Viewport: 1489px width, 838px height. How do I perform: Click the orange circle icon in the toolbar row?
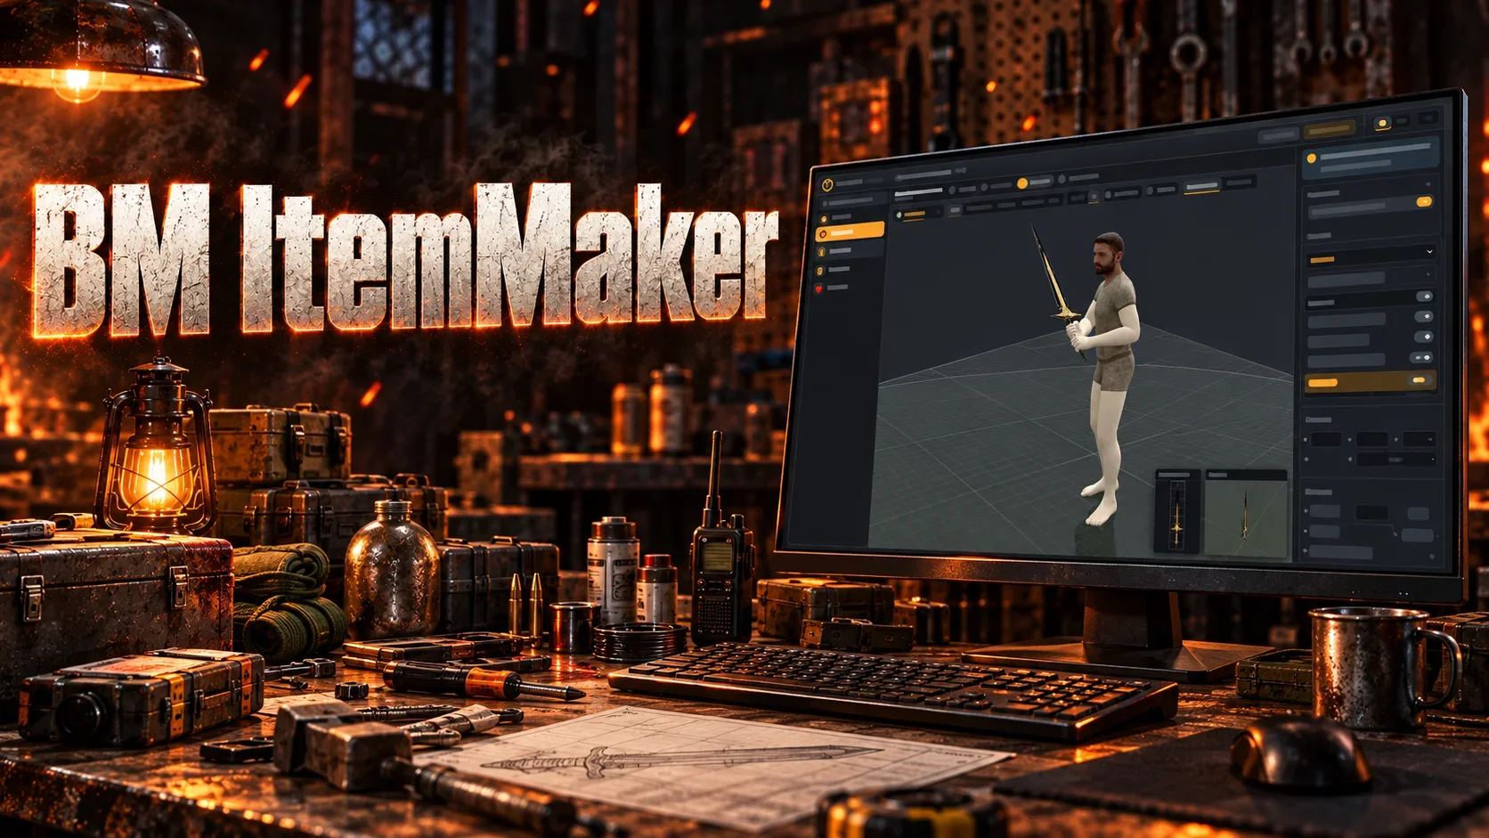point(1022,183)
